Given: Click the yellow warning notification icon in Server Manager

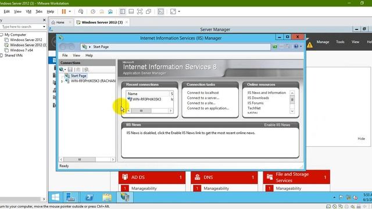Looking at the screenshot, I should [x=310, y=45].
